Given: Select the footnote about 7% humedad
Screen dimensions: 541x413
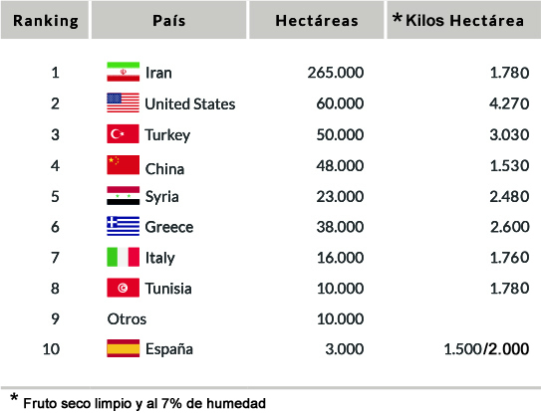Looking at the screenshot, I should (138, 402).
